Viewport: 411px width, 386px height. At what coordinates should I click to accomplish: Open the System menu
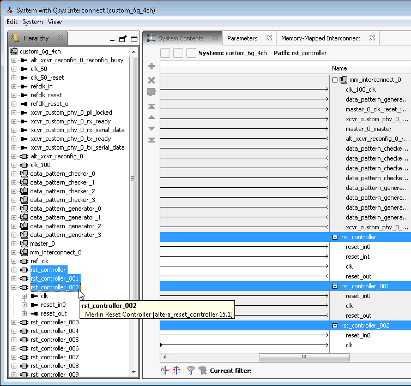tap(33, 22)
